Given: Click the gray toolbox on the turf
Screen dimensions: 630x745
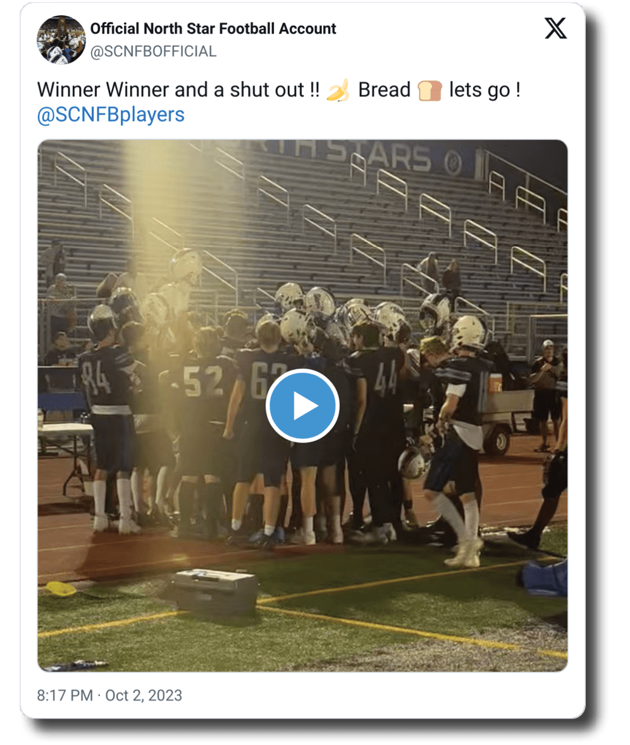Looking at the screenshot, I should click(x=214, y=590).
